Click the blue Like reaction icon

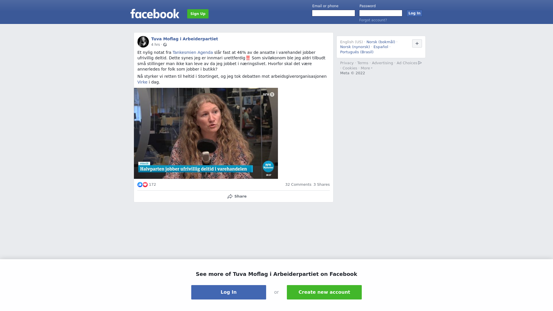click(140, 185)
